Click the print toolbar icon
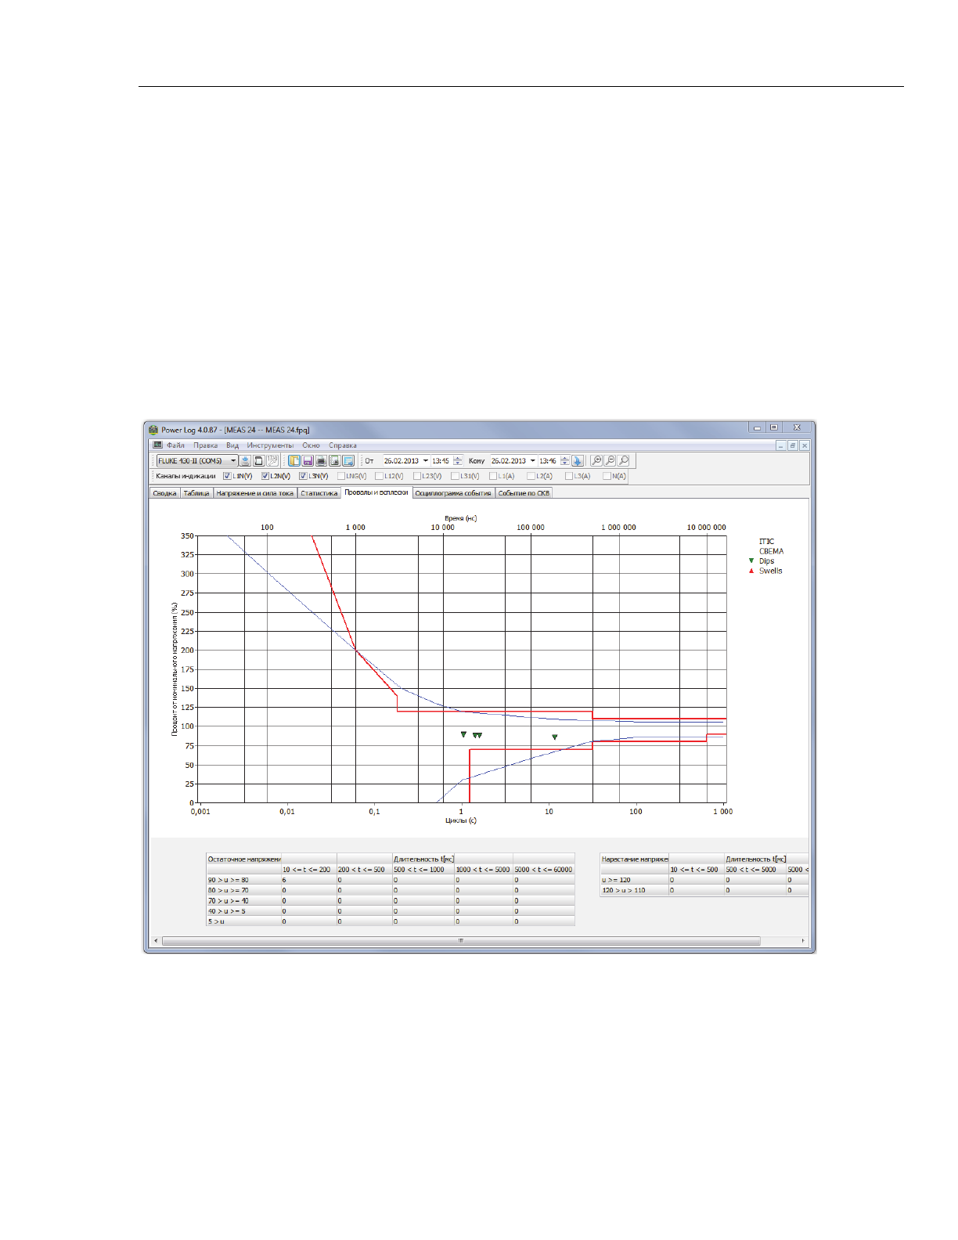The width and height of the screenshot is (958, 1240). coord(321,461)
